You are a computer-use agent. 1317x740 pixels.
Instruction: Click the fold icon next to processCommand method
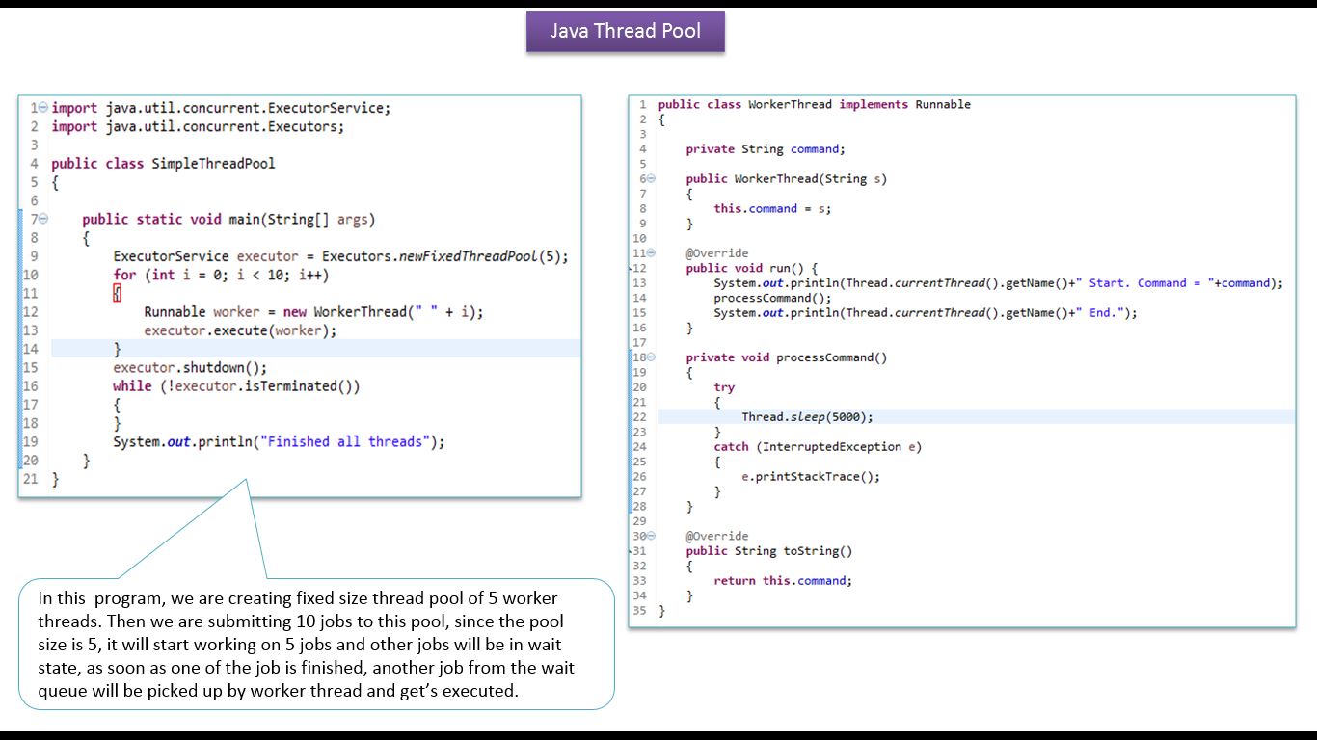point(649,357)
